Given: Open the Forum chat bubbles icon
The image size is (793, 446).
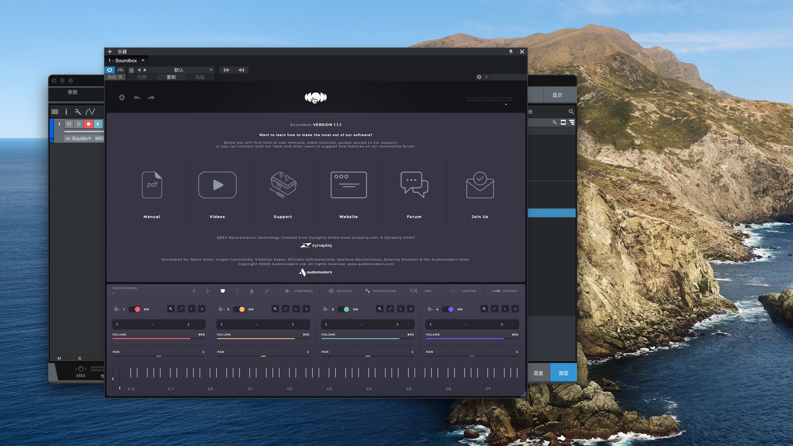Looking at the screenshot, I should [x=414, y=185].
